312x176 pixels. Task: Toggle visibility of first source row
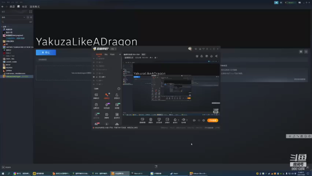tap(94, 59)
